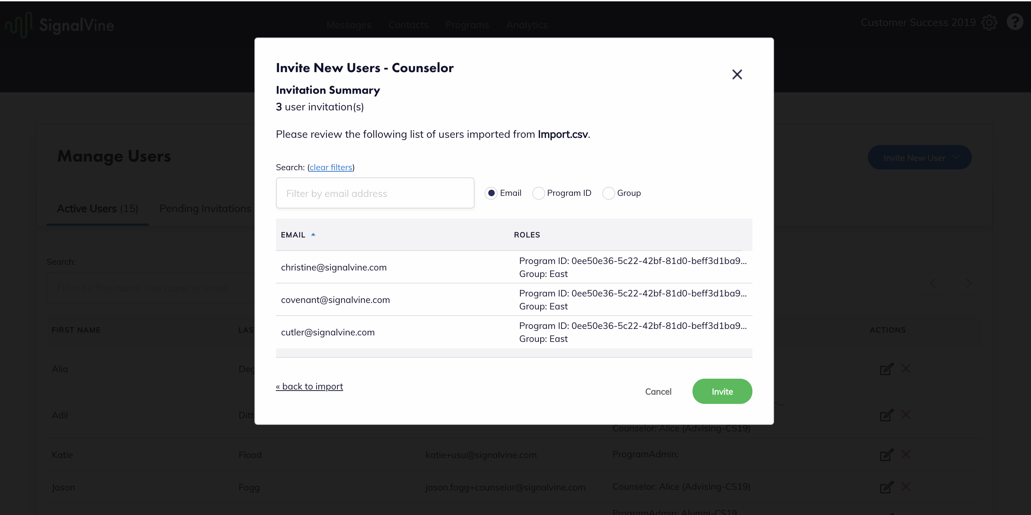
Task: Expand the Invite New User dropdown
Action: click(919, 158)
